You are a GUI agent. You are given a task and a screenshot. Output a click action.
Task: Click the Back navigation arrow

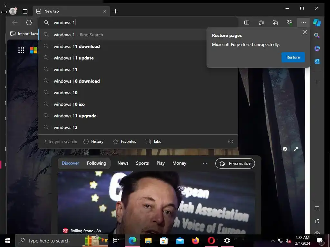pyautogui.click(x=15, y=23)
